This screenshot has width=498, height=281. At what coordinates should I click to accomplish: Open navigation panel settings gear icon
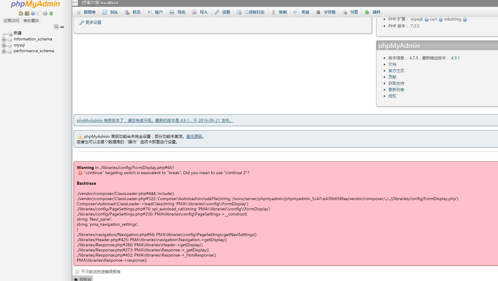(45, 13)
